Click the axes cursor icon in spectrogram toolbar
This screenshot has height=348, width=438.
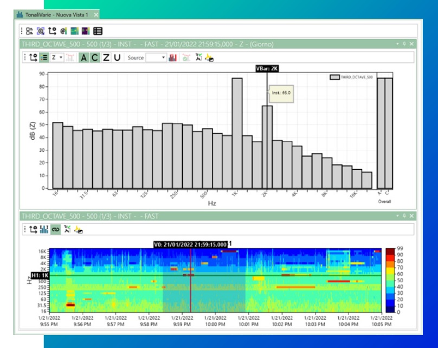pyautogui.click(x=33, y=229)
